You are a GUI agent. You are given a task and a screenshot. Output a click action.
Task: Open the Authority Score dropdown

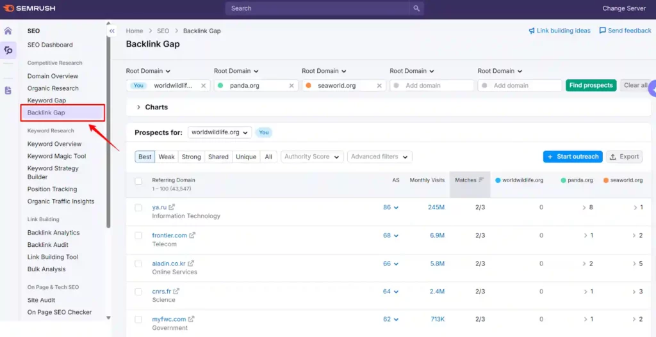click(312, 157)
